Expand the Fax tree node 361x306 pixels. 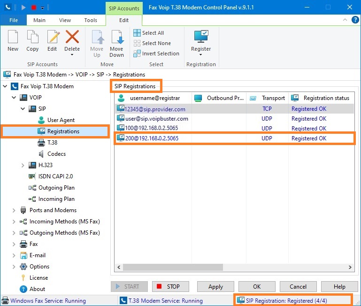tap(14, 245)
